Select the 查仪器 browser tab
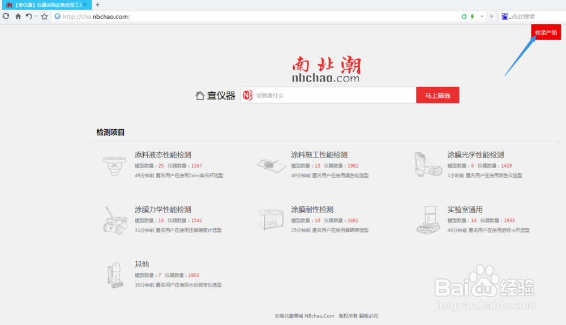The width and height of the screenshot is (566, 325). (x=46, y=5)
